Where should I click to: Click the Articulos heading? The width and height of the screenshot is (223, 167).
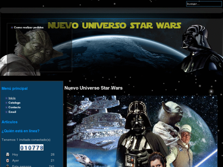point(10,122)
